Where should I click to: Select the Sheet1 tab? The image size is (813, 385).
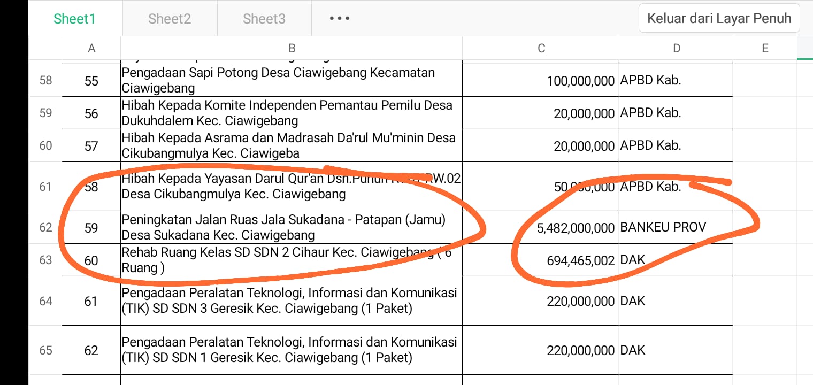74,19
